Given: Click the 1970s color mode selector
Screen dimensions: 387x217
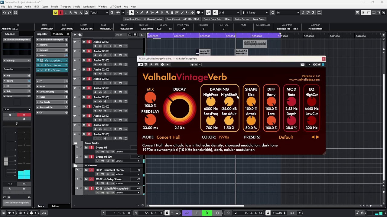Looking at the screenshot, I should pyautogui.click(x=224, y=137).
